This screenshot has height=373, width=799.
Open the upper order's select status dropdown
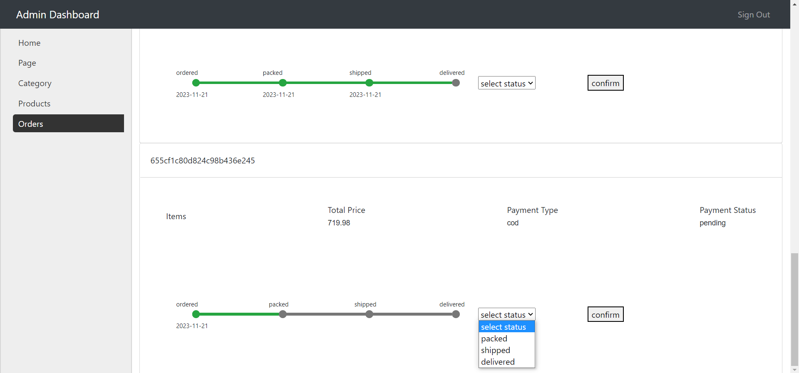click(x=506, y=83)
